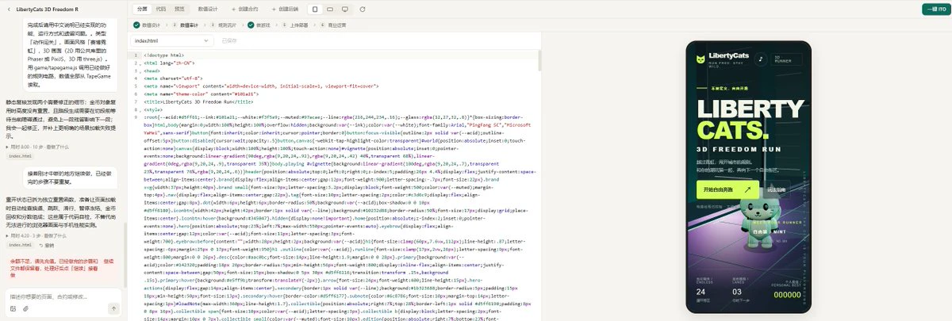Switch to the 代码 code tab

coord(161,9)
